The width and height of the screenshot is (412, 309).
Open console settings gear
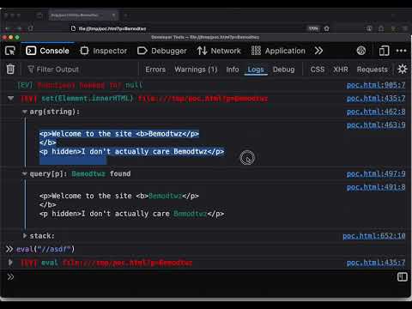click(x=403, y=69)
